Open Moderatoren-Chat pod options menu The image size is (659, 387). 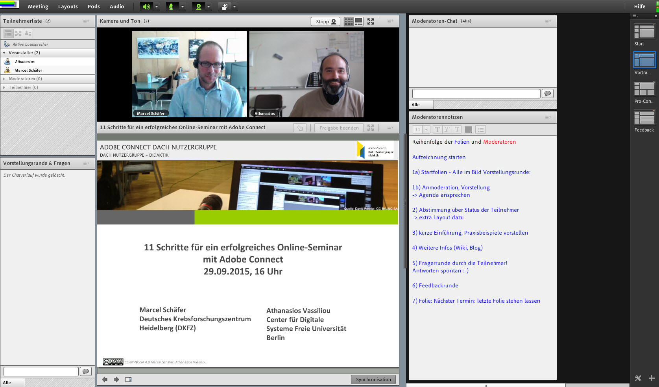[x=548, y=21]
